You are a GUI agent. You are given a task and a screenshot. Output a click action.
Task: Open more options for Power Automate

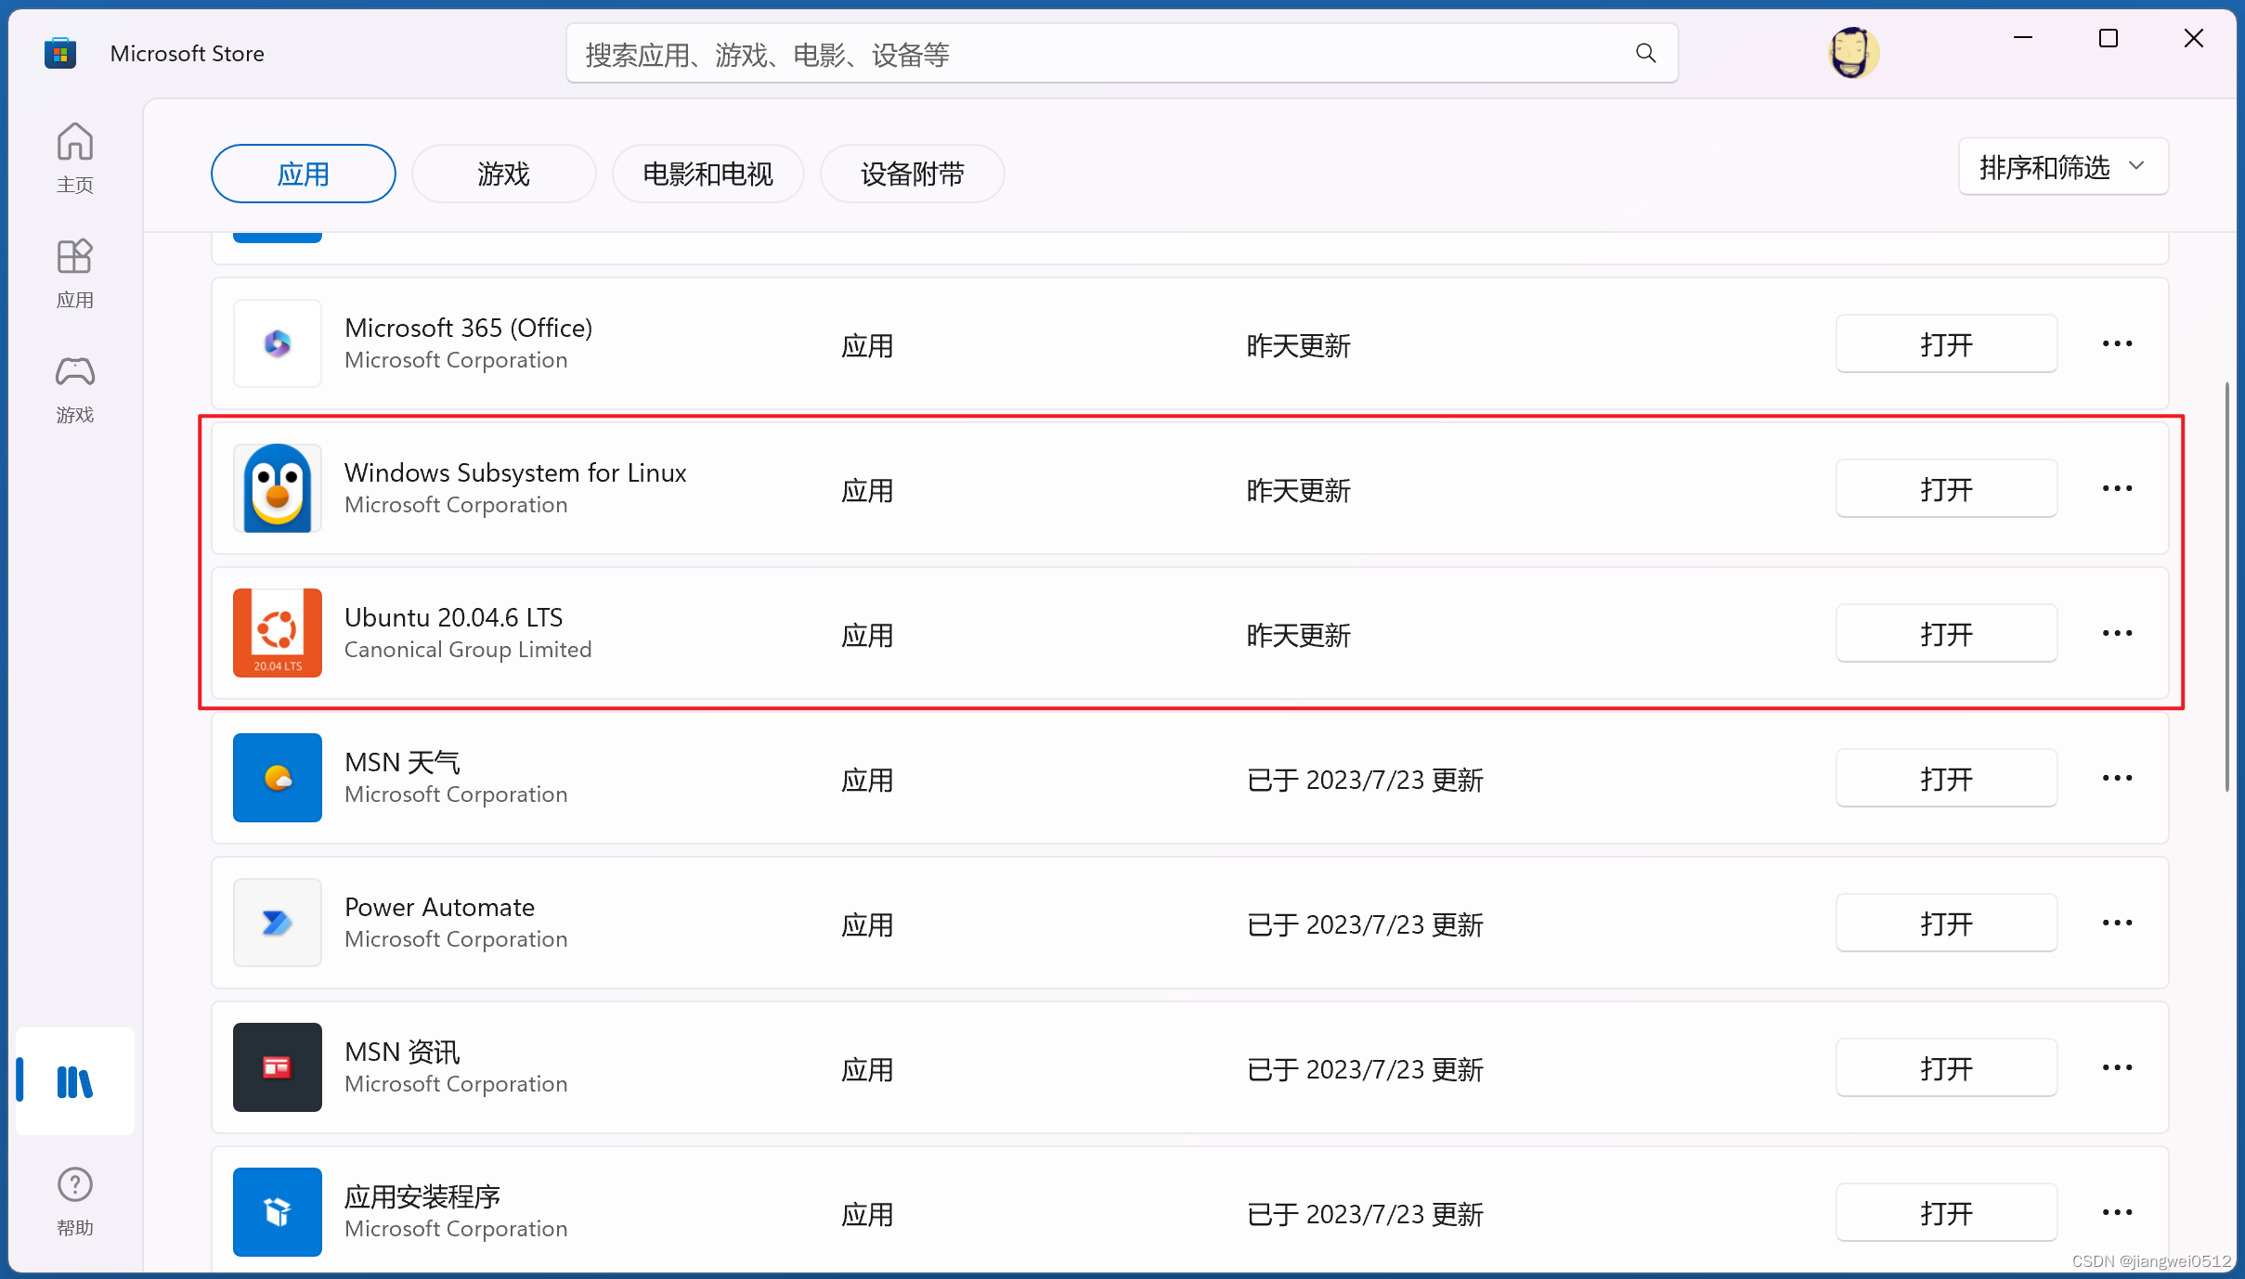(x=2117, y=923)
